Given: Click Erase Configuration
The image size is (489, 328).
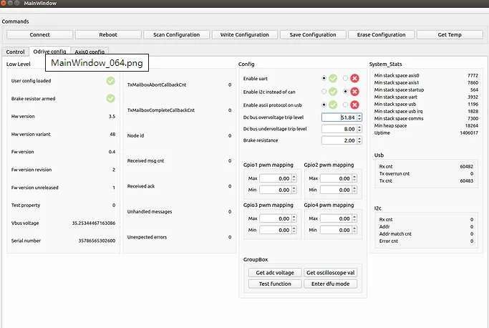Looking at the screenshot, I should point(381,34).
